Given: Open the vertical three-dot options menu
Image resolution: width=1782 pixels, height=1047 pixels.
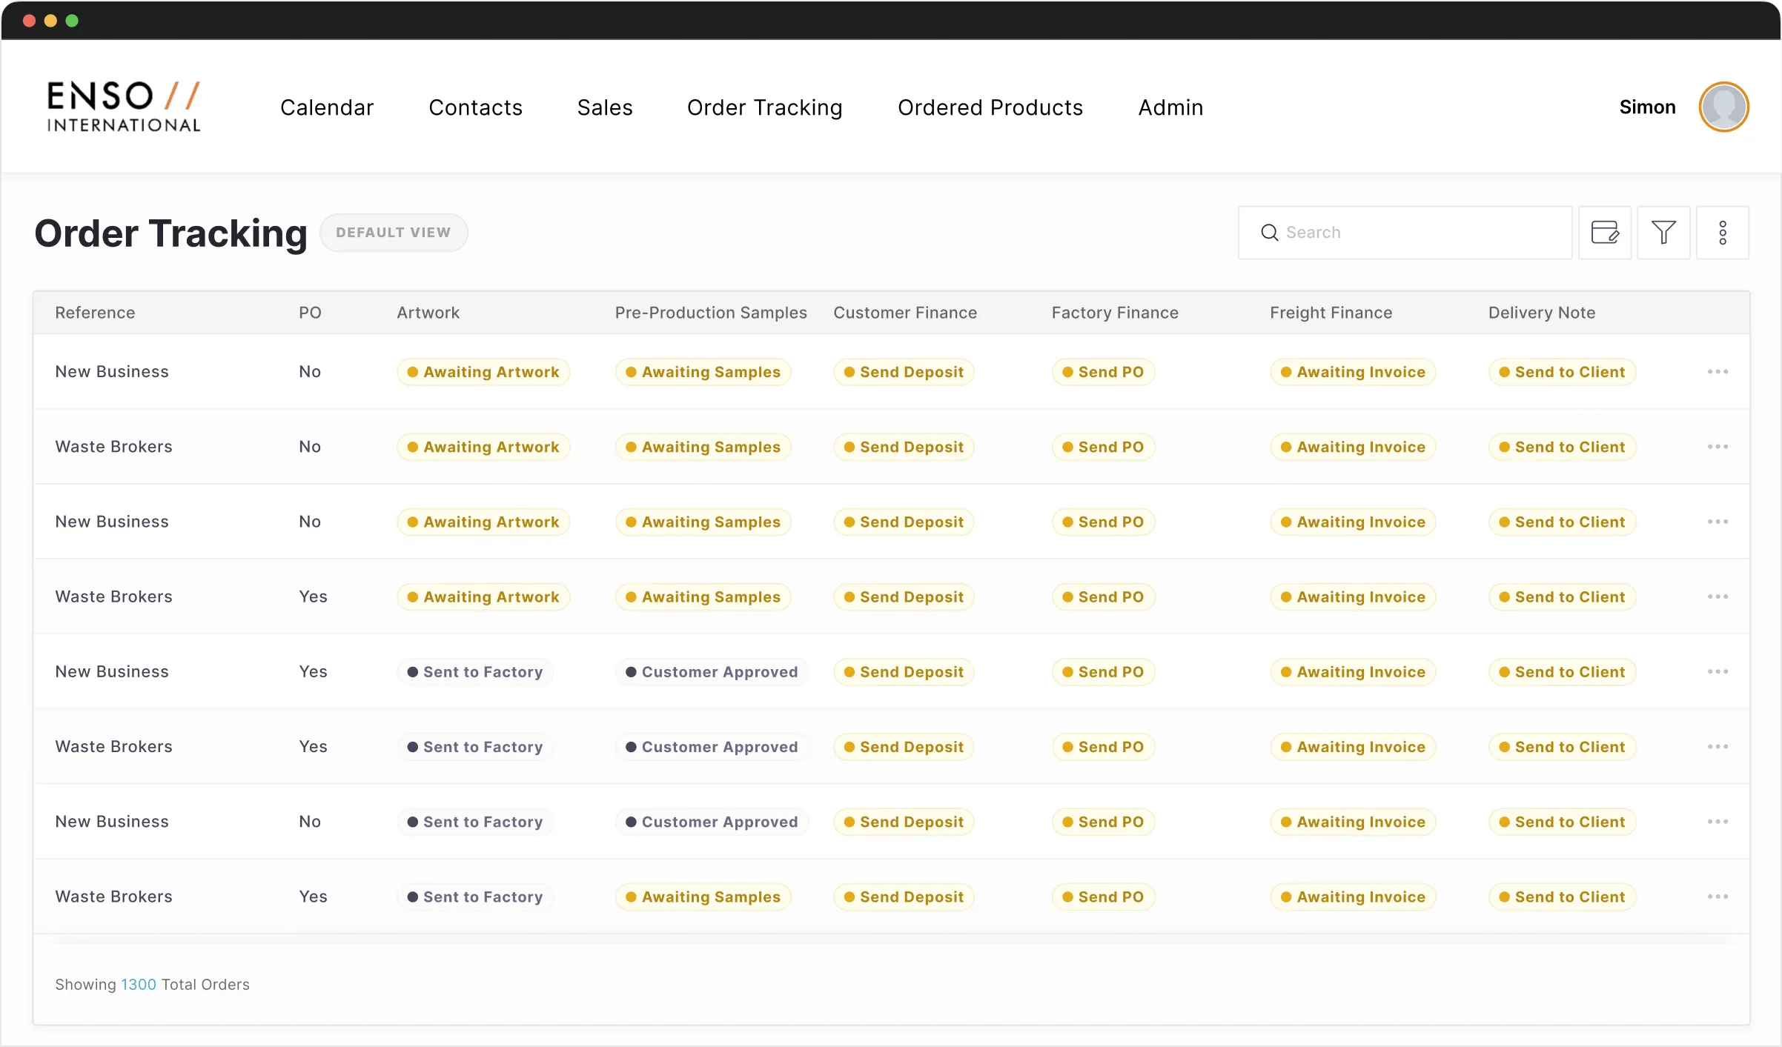Looking at the screenshot, I should click(x=1723, y=233).
